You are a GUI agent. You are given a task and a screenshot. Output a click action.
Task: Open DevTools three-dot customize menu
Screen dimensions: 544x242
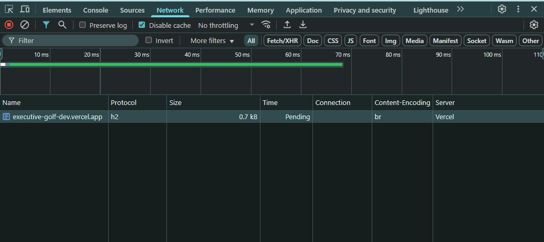[x=518, y=9]
